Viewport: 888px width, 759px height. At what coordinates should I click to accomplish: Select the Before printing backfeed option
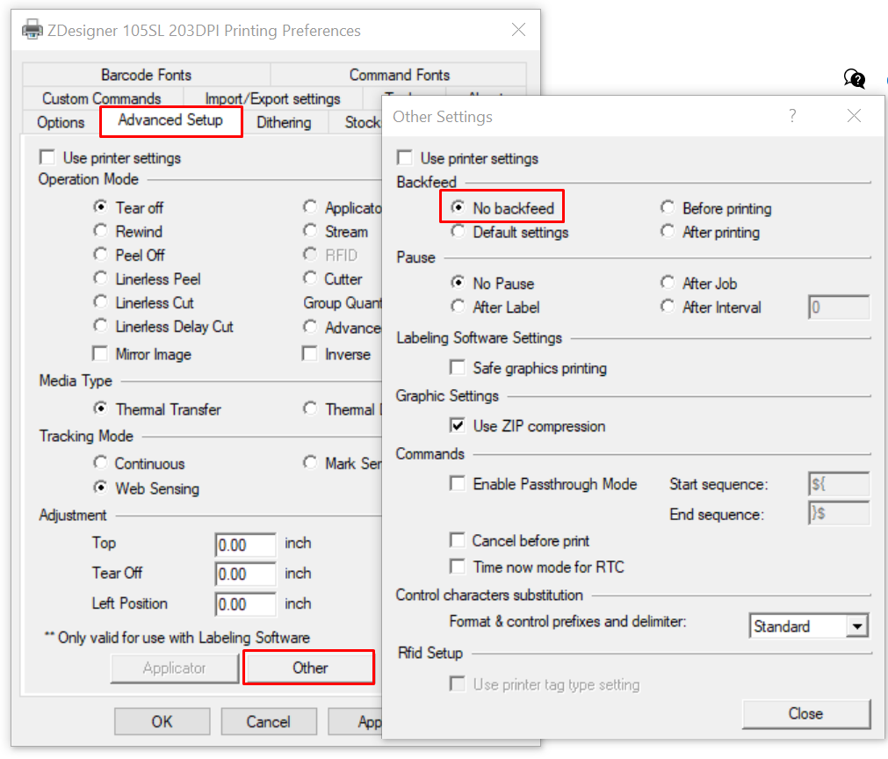point(668,208)
